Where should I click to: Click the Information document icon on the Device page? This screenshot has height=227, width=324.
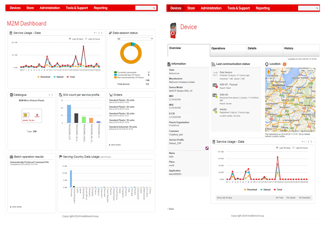(x=169, y=64)
